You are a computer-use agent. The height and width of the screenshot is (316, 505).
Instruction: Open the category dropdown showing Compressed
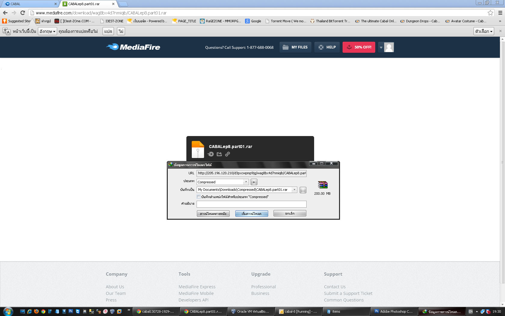coord(246,182)
